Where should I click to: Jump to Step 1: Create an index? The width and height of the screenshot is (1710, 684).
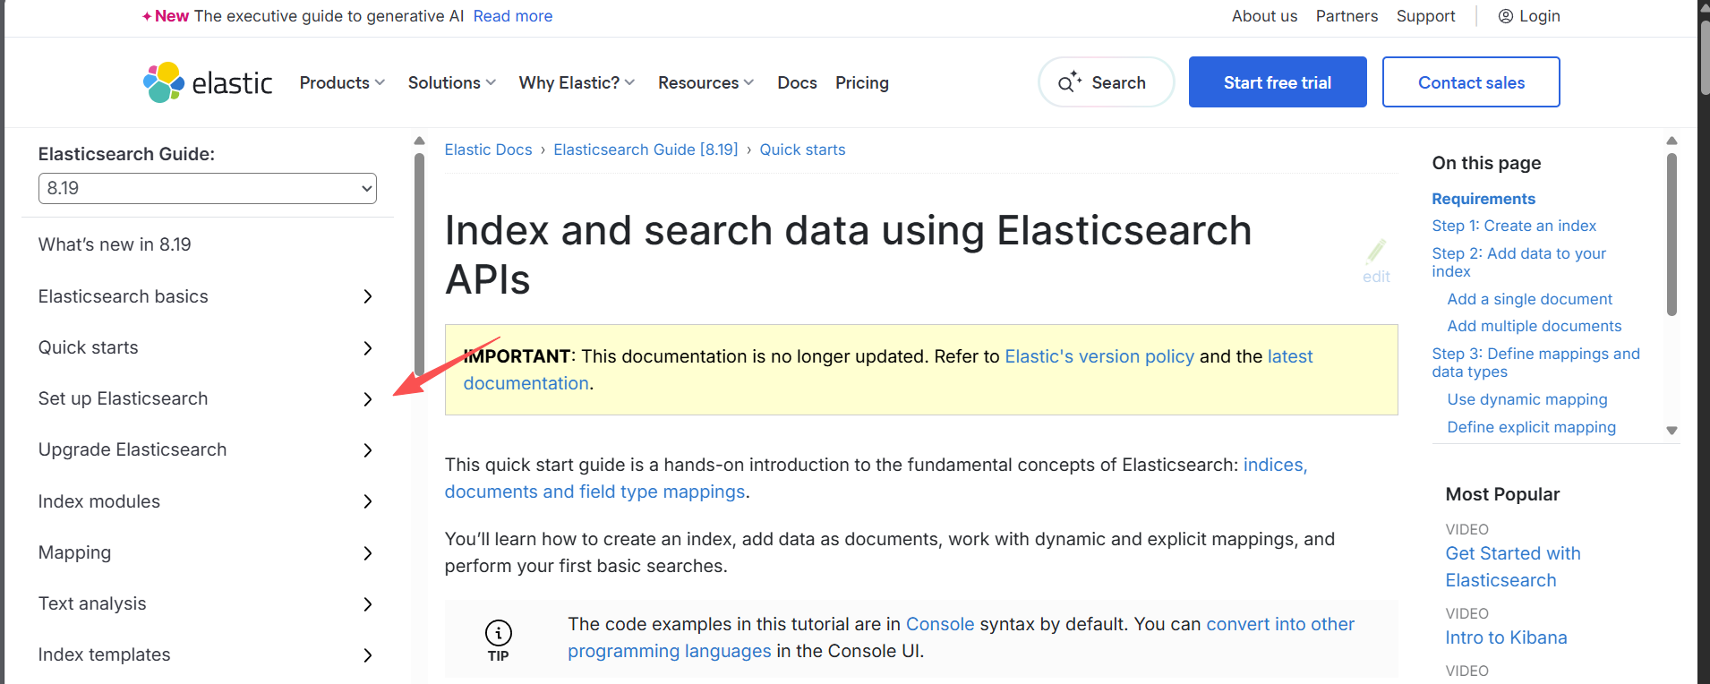(1514, 226)
